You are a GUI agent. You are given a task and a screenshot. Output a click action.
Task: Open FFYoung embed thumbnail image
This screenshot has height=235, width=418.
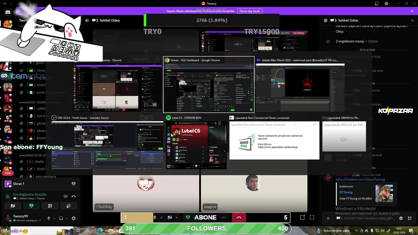384,194
